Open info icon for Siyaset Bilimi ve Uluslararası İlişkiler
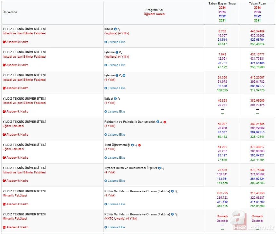Screen dimensions: 276x234 coord(159,168)
